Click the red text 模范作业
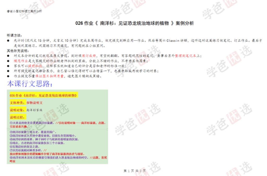 (21, 61)
